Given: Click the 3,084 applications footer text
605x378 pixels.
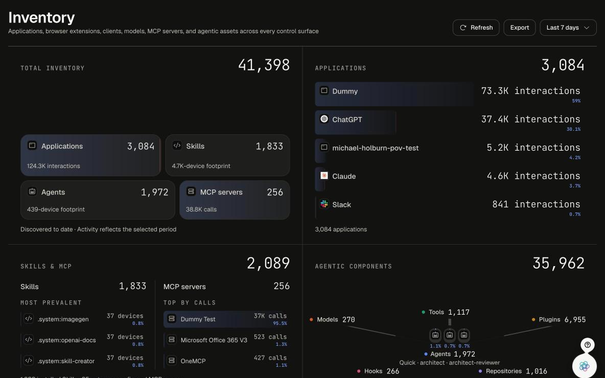Looking at the screenshot, I should [x=341, y=229].
